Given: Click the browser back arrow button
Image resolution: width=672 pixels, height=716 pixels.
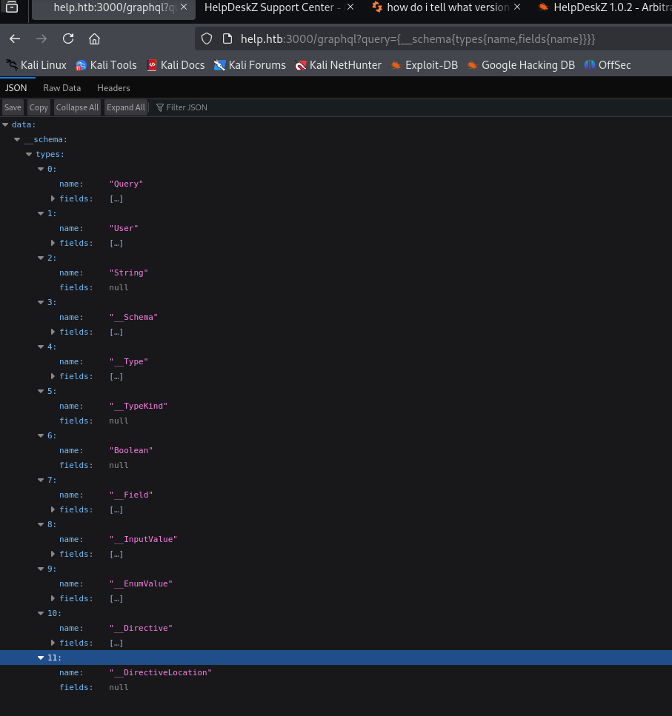Looking at the screenshot, I should pos(15,39).
